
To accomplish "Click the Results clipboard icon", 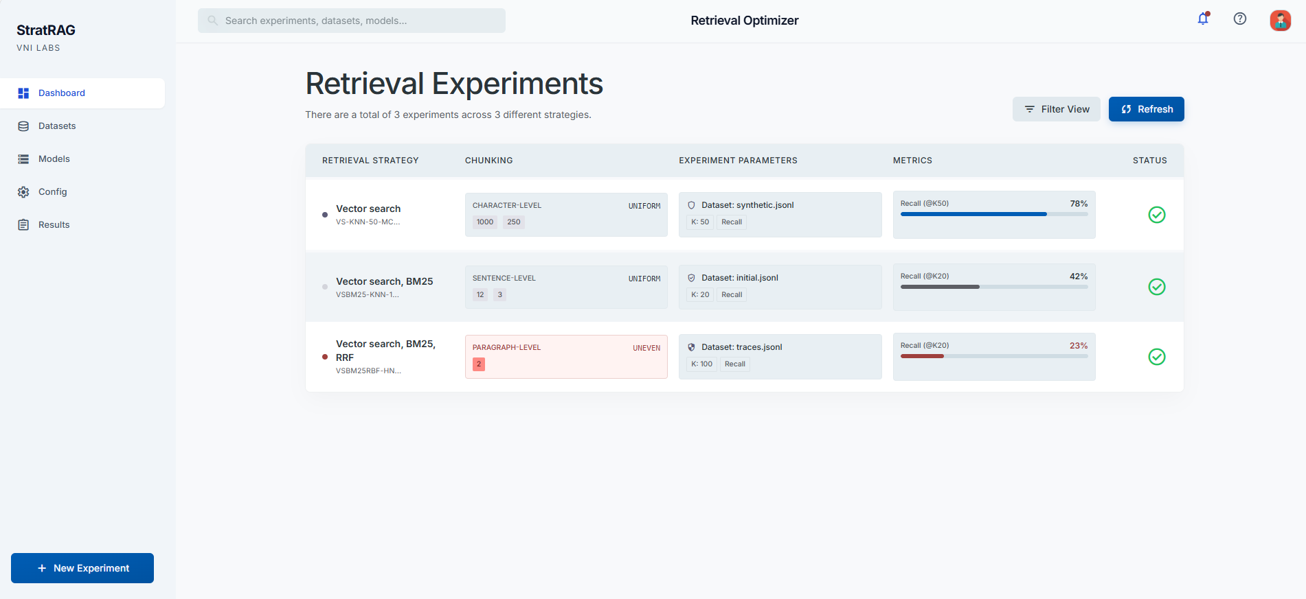I will (x=23, y=225).
